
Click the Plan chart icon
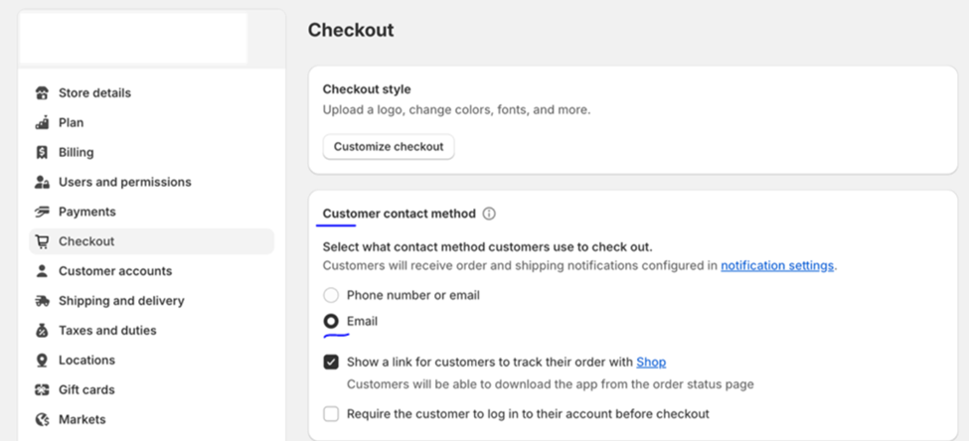(x=42, y=123)
